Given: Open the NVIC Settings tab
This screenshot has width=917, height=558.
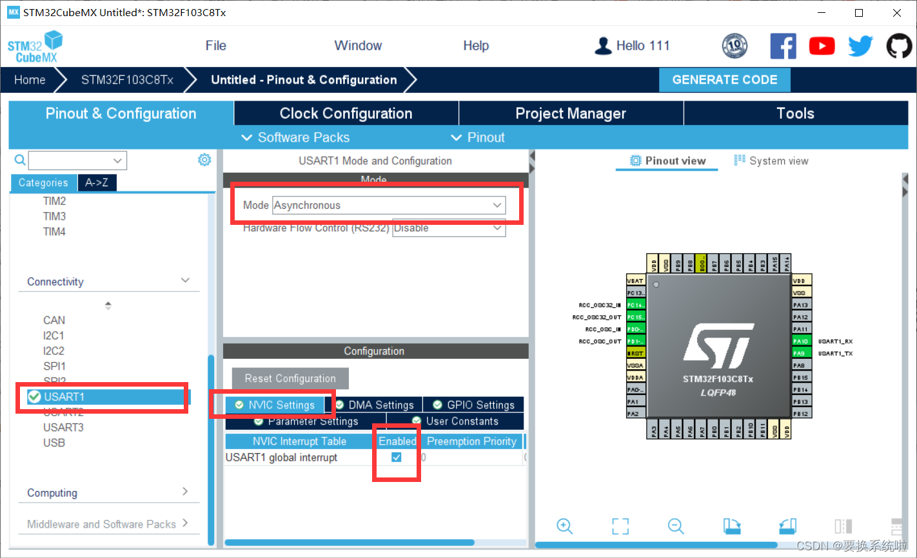Looking at the screenshot, I should [275, 405].
